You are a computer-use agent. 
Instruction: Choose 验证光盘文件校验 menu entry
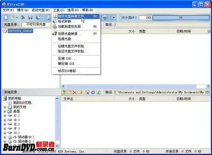click(x=76, y=51)
